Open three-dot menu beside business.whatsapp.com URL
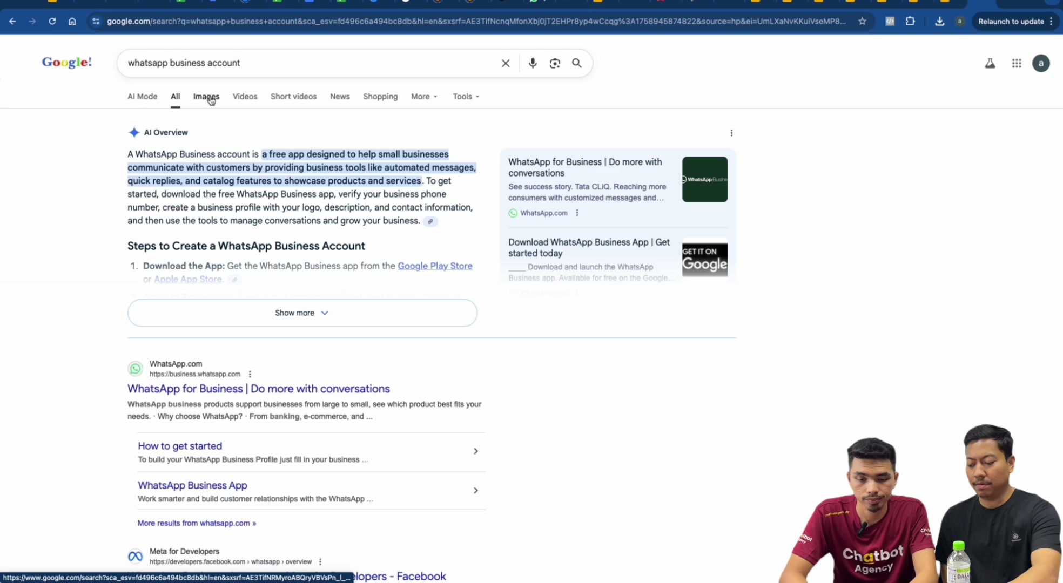Screen dimensions: 1063x583 coord(250,374)
